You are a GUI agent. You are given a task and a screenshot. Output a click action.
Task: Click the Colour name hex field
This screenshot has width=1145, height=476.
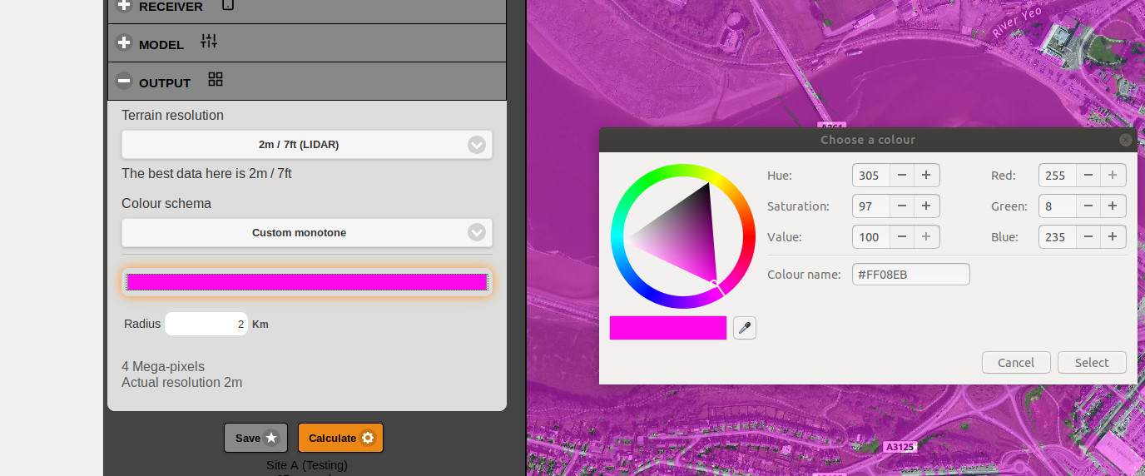910,275
